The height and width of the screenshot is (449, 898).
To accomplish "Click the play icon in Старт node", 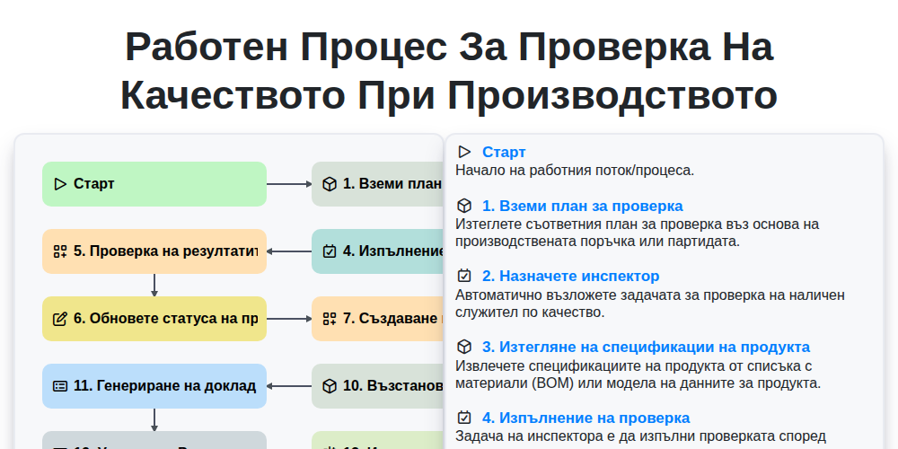I will point(60,184).
